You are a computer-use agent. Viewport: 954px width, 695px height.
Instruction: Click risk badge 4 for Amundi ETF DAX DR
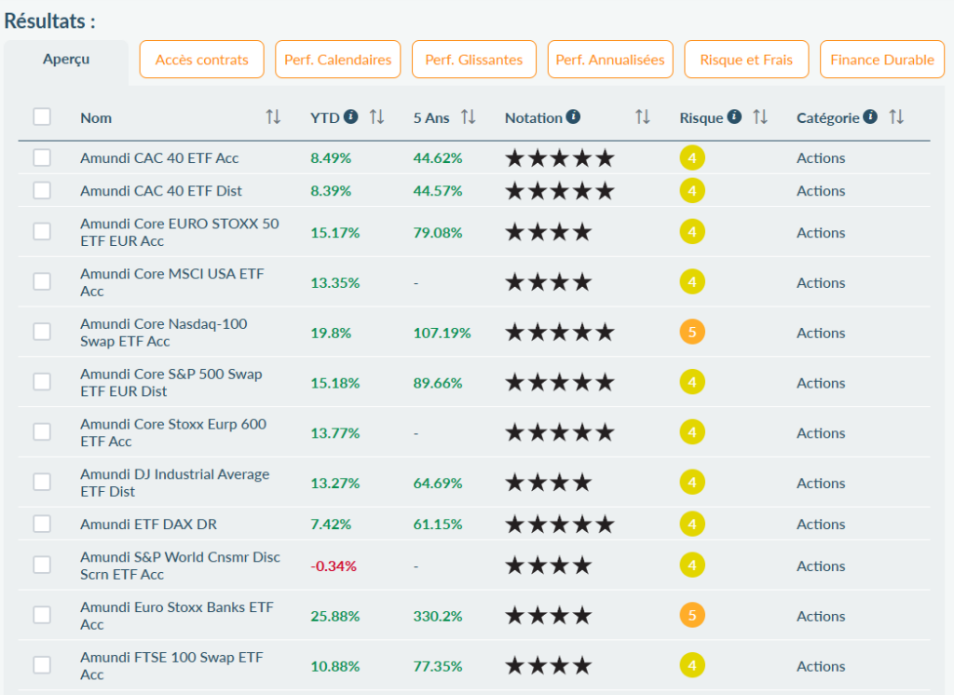[692, 524]
